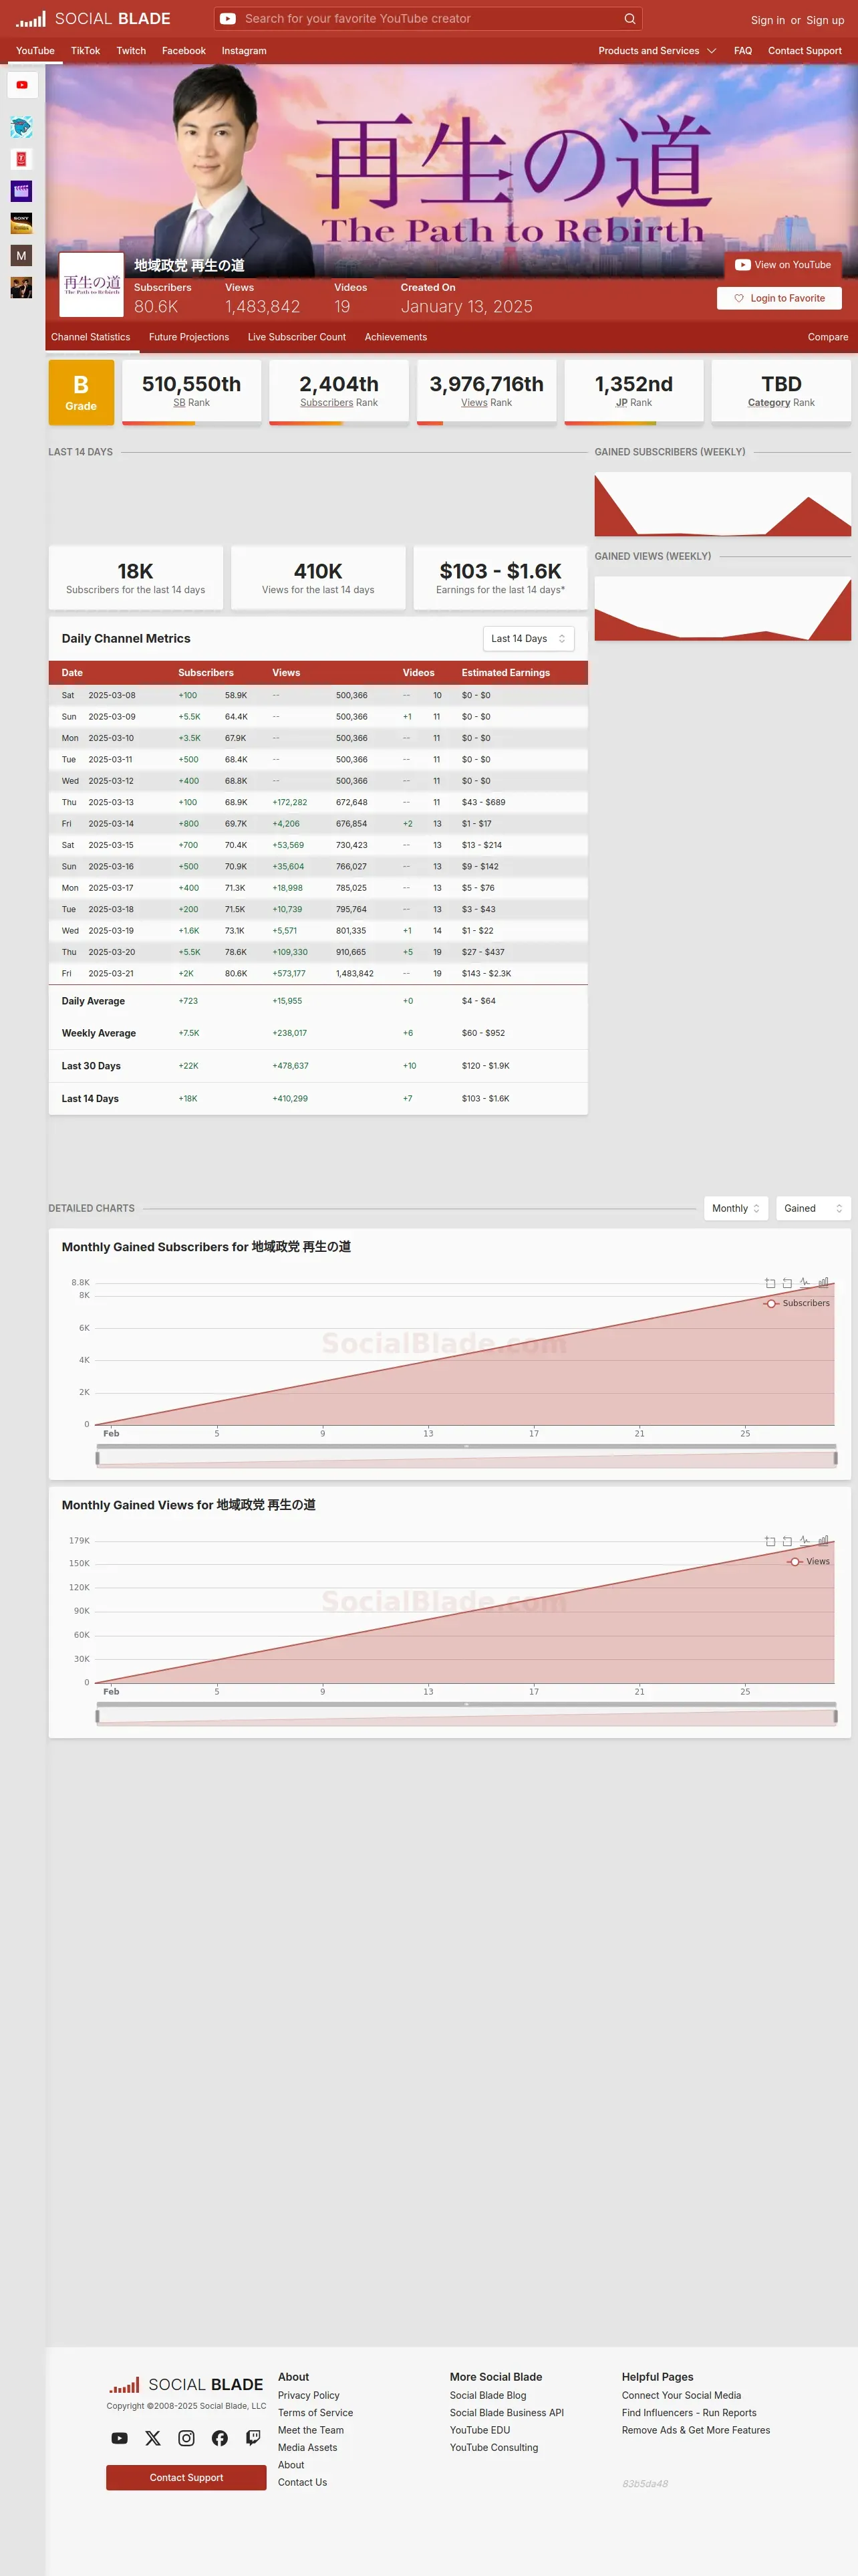Switch Subscribers chart to bar view icon
The height and width of the screenshot is (2576, 858).
tap(823, 1283)
